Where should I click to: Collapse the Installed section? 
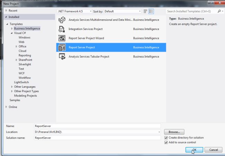(x=6, y=17)
